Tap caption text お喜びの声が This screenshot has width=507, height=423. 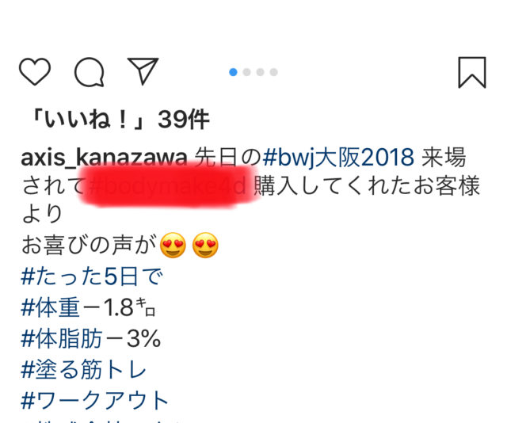tap(90, 245)
